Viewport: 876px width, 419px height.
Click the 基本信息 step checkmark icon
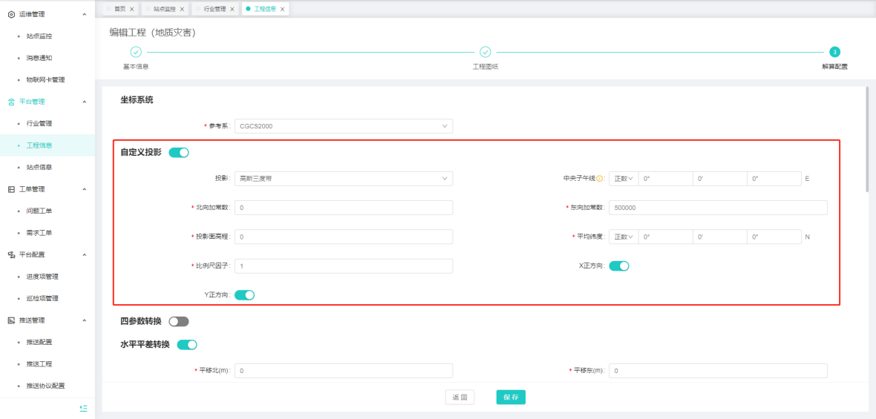[136, 52]
